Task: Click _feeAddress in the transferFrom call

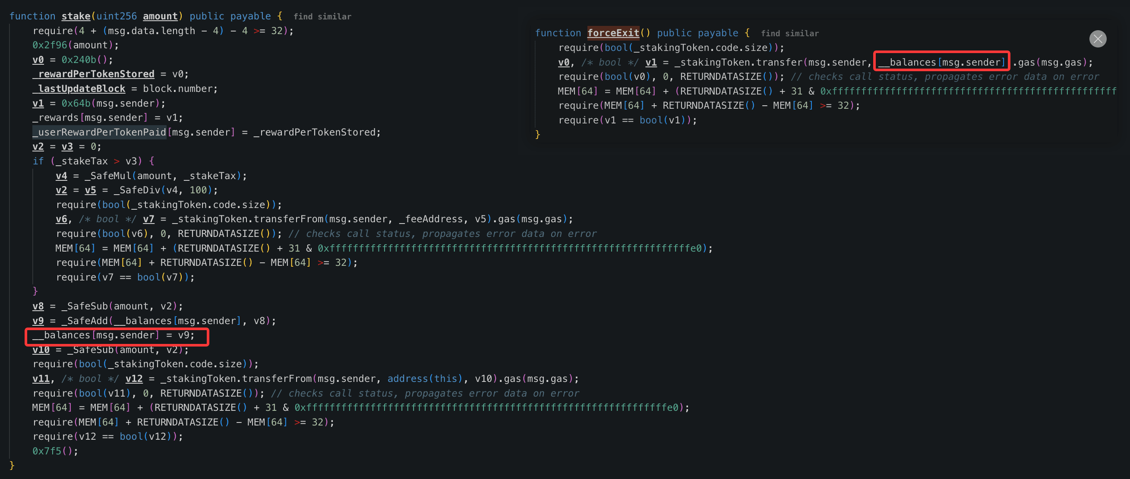Action: [431, 219]
